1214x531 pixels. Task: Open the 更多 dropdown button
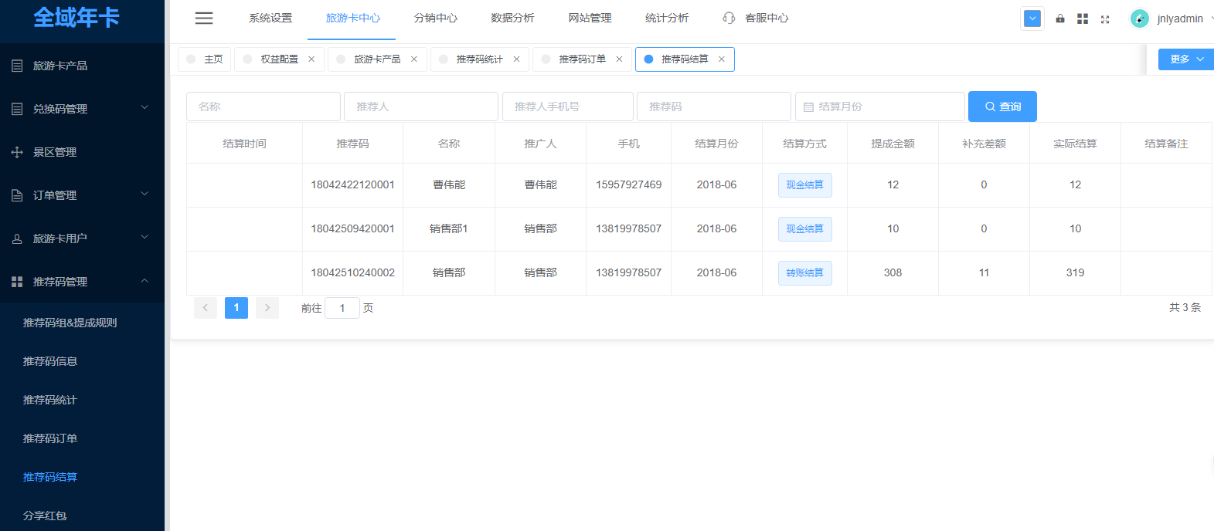1185,59
